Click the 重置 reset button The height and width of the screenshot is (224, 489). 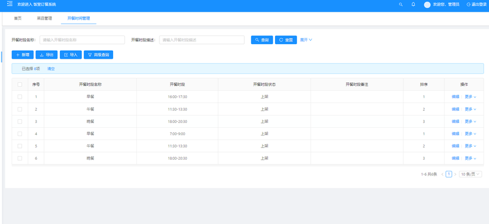click(286, 40)
